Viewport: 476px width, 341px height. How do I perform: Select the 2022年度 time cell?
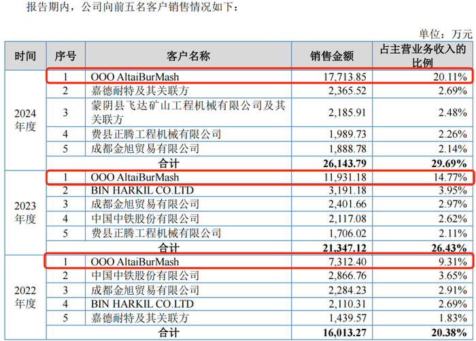point(25,297)
